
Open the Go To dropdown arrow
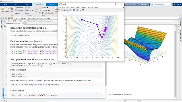point(32,10)
